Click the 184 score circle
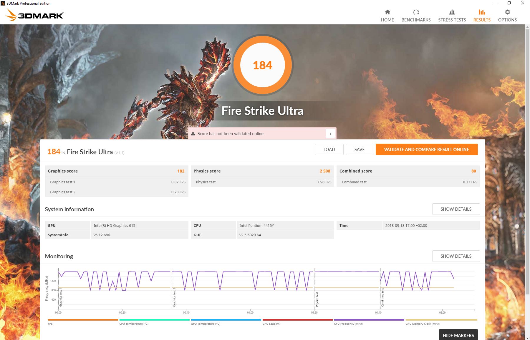Image resolution: width=530 pixels, height=340 pixels. [x=263, y=65]
